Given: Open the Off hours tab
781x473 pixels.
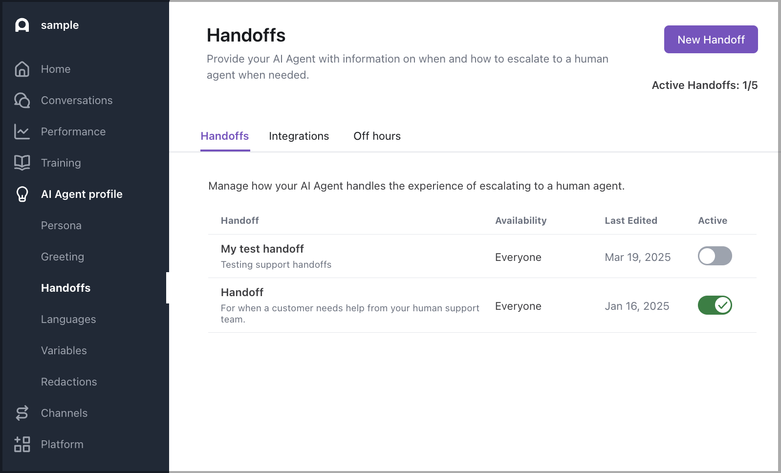Looking at the screenshot, I should tap(377, 136).
